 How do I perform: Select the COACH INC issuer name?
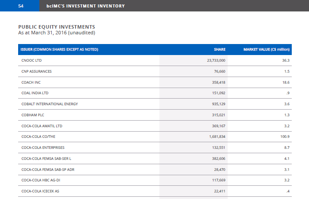click(31, 82)
